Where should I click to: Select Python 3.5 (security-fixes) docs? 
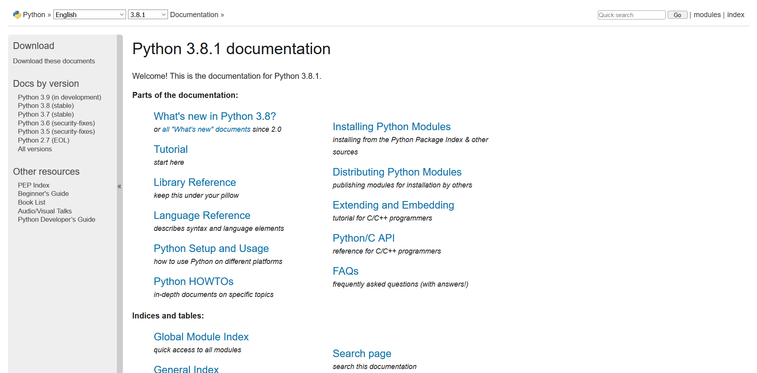56,131
